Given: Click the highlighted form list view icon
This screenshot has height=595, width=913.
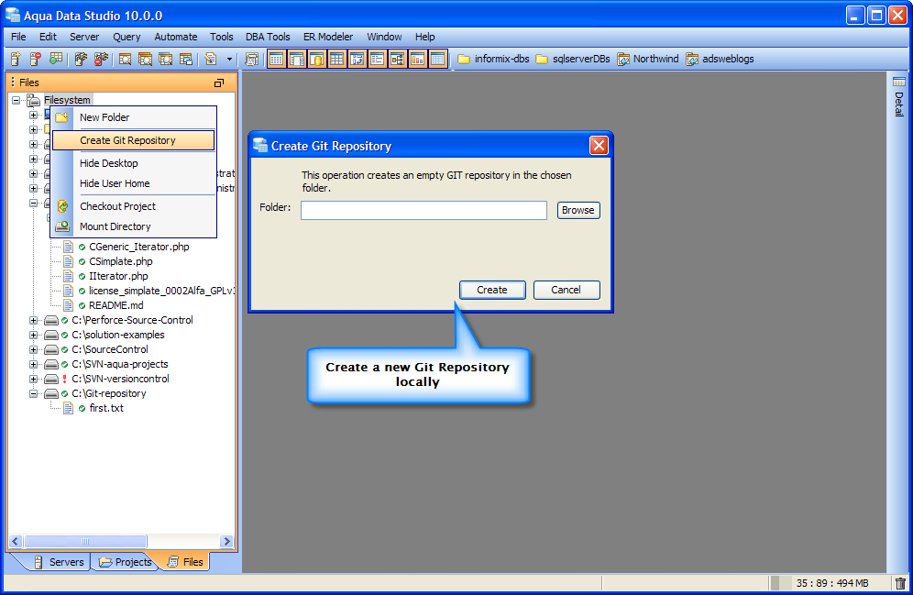Looking at the screenshot, I should [377, 59].
